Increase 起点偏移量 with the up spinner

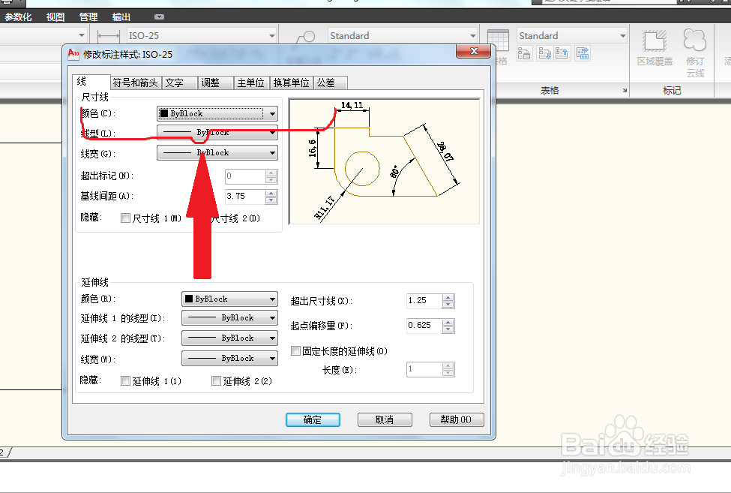[x=448, y=323]
